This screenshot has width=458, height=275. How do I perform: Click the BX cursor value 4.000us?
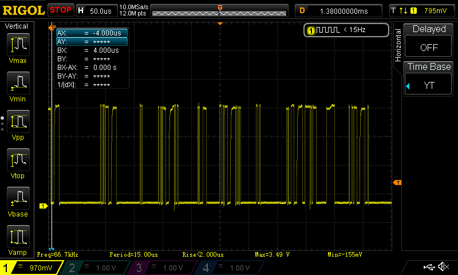tap(106, 50)
